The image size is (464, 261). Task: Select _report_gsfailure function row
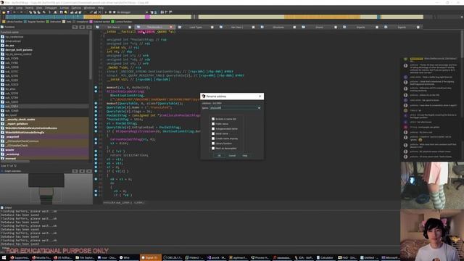coord(44,124)
